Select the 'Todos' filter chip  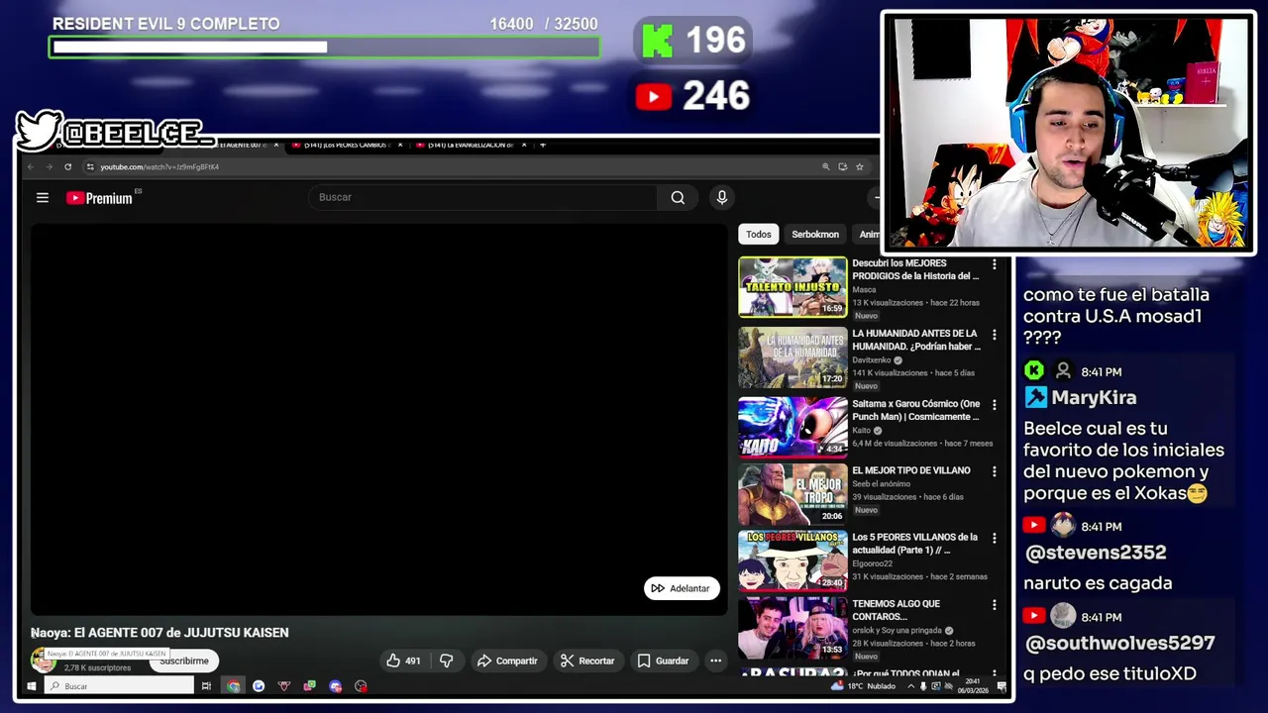(759, 235)
